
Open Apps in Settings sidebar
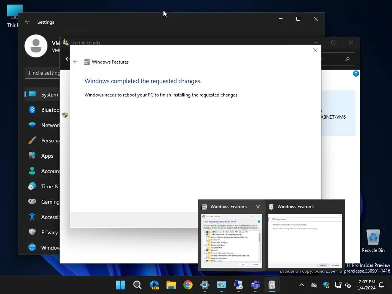point(42,156)
